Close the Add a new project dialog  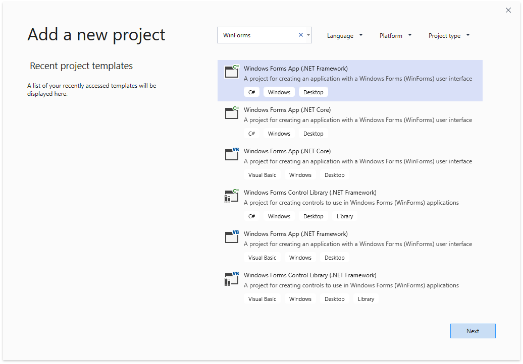(x=508, y=10)
